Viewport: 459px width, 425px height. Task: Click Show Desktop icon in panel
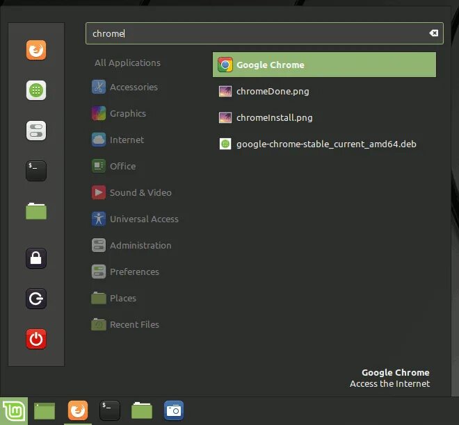tap(45, 410)
